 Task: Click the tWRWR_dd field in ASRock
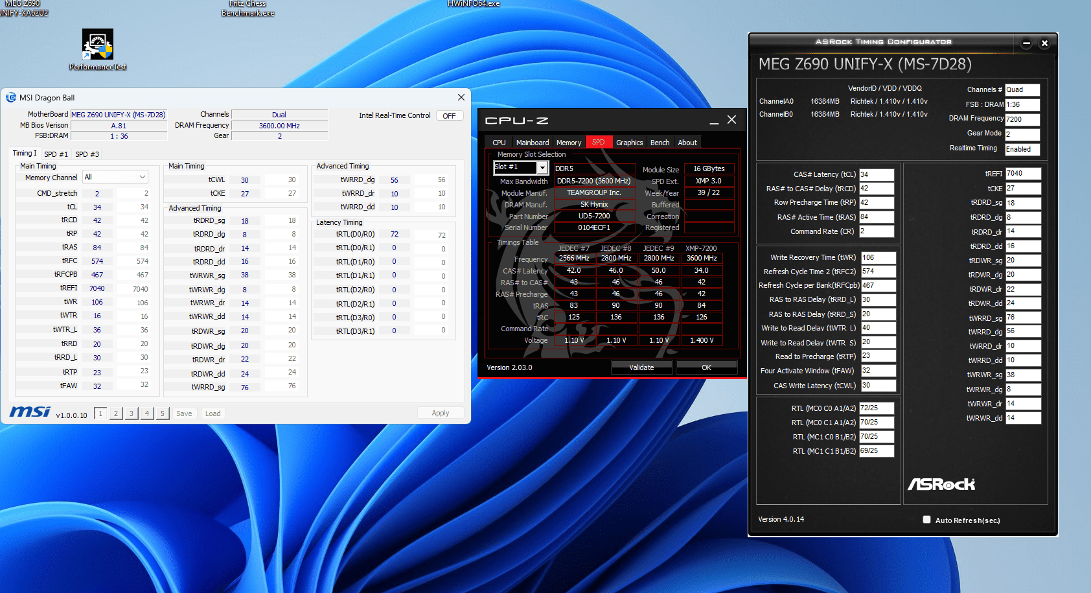(1023, 418)
